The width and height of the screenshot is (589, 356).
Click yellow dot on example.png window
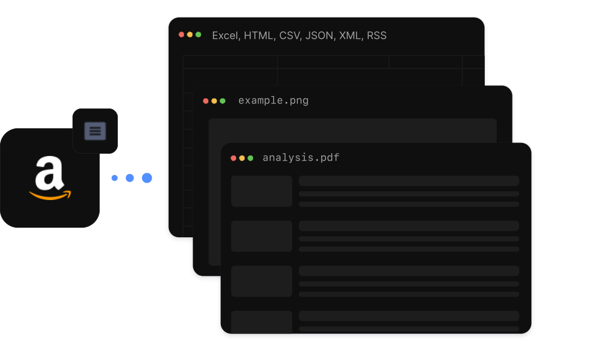tap(214, 101)
